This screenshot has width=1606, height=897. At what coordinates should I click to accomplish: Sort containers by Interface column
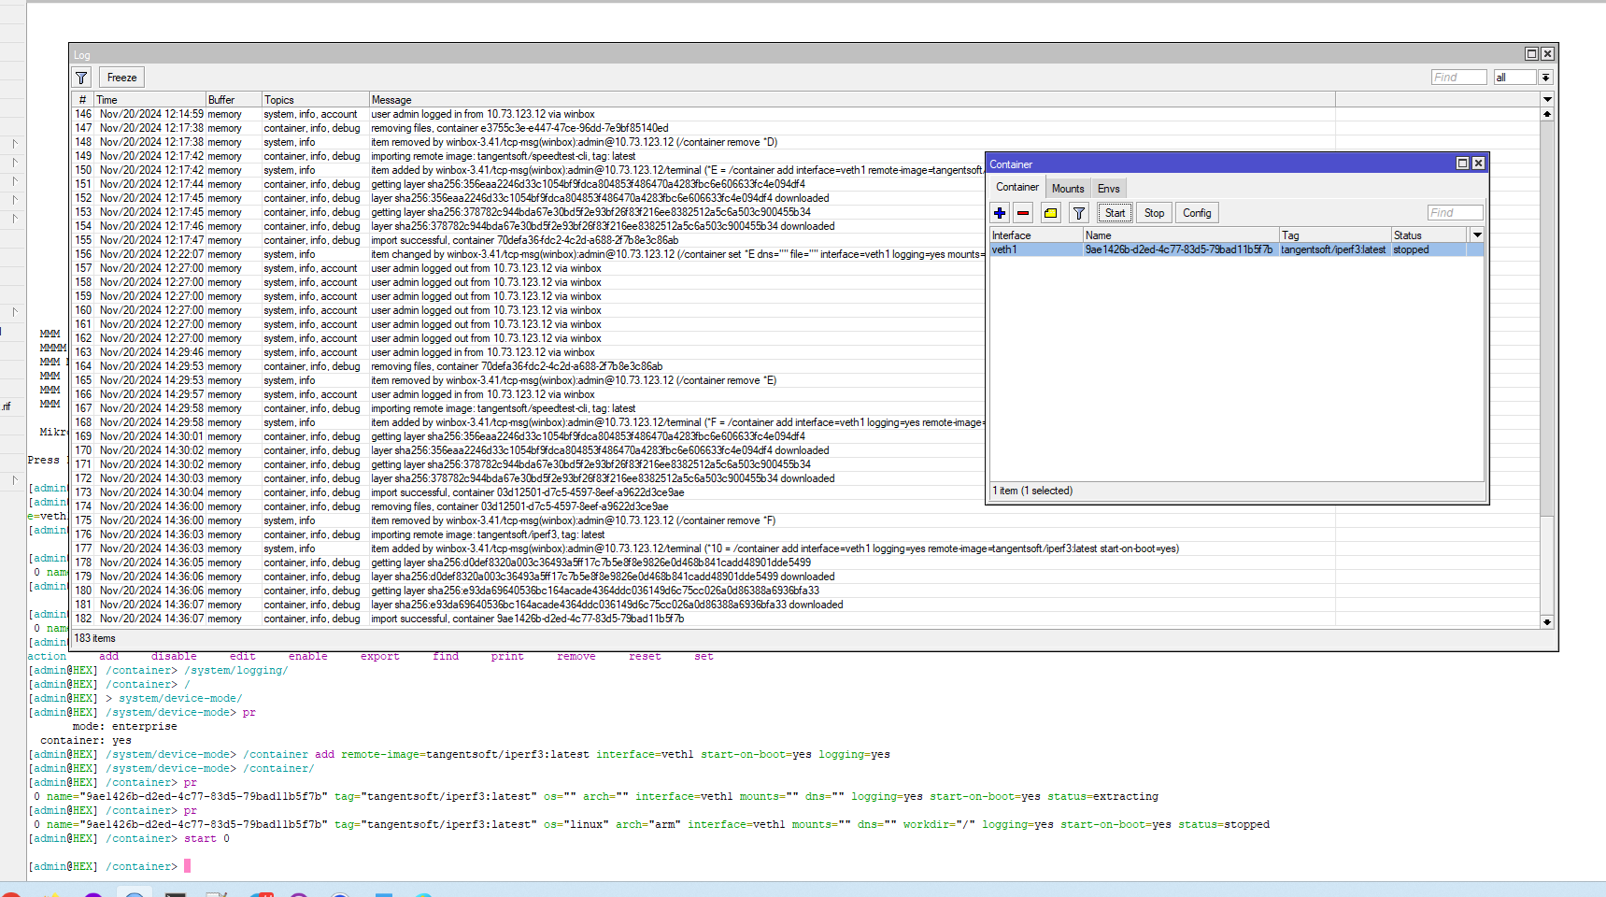click(x=1036, y=235)
